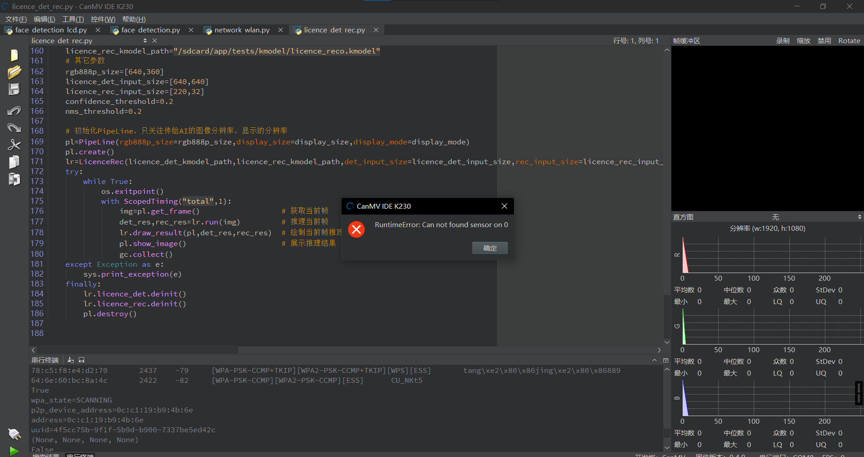Click the Undo arrow icon

[x=14, y=110]
